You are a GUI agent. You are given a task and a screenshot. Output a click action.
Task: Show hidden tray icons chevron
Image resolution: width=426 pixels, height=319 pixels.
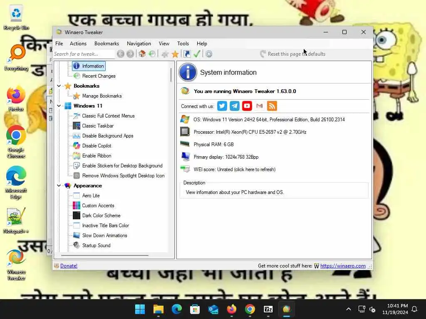349,309
